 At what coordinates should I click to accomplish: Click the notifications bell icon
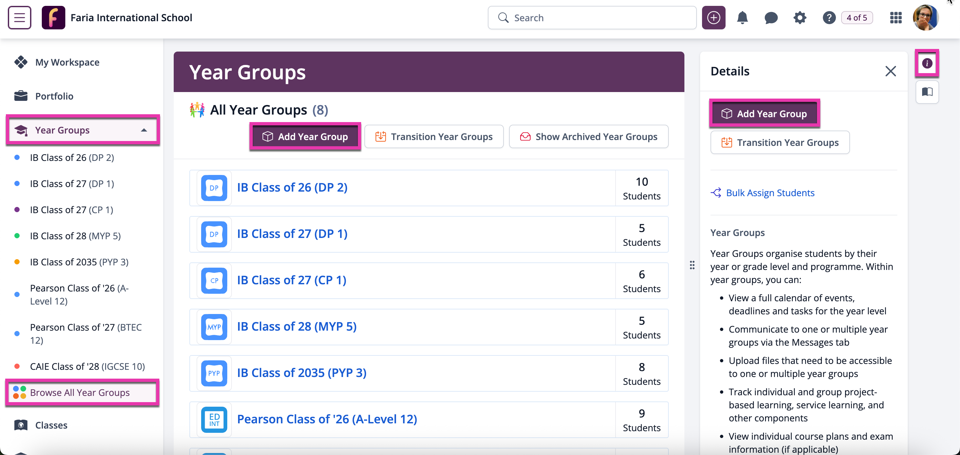pos(742,18)
